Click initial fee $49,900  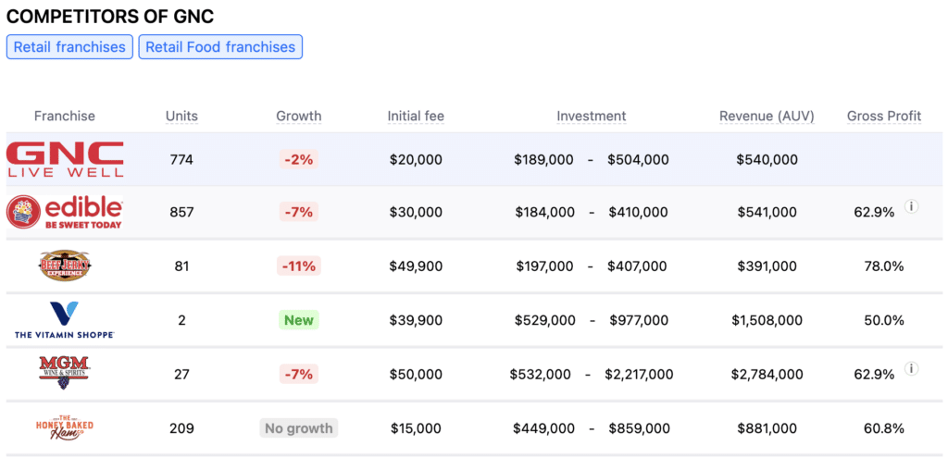pos(416,266)
